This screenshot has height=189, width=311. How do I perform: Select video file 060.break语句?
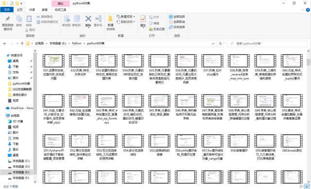pyautogui.click(x=292, y=143)
